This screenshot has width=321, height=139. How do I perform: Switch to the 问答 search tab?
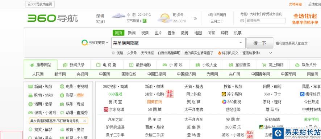coord(211,32)
